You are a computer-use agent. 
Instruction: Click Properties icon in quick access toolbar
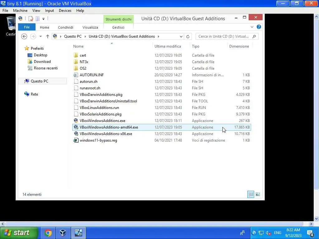pos(31,19)
